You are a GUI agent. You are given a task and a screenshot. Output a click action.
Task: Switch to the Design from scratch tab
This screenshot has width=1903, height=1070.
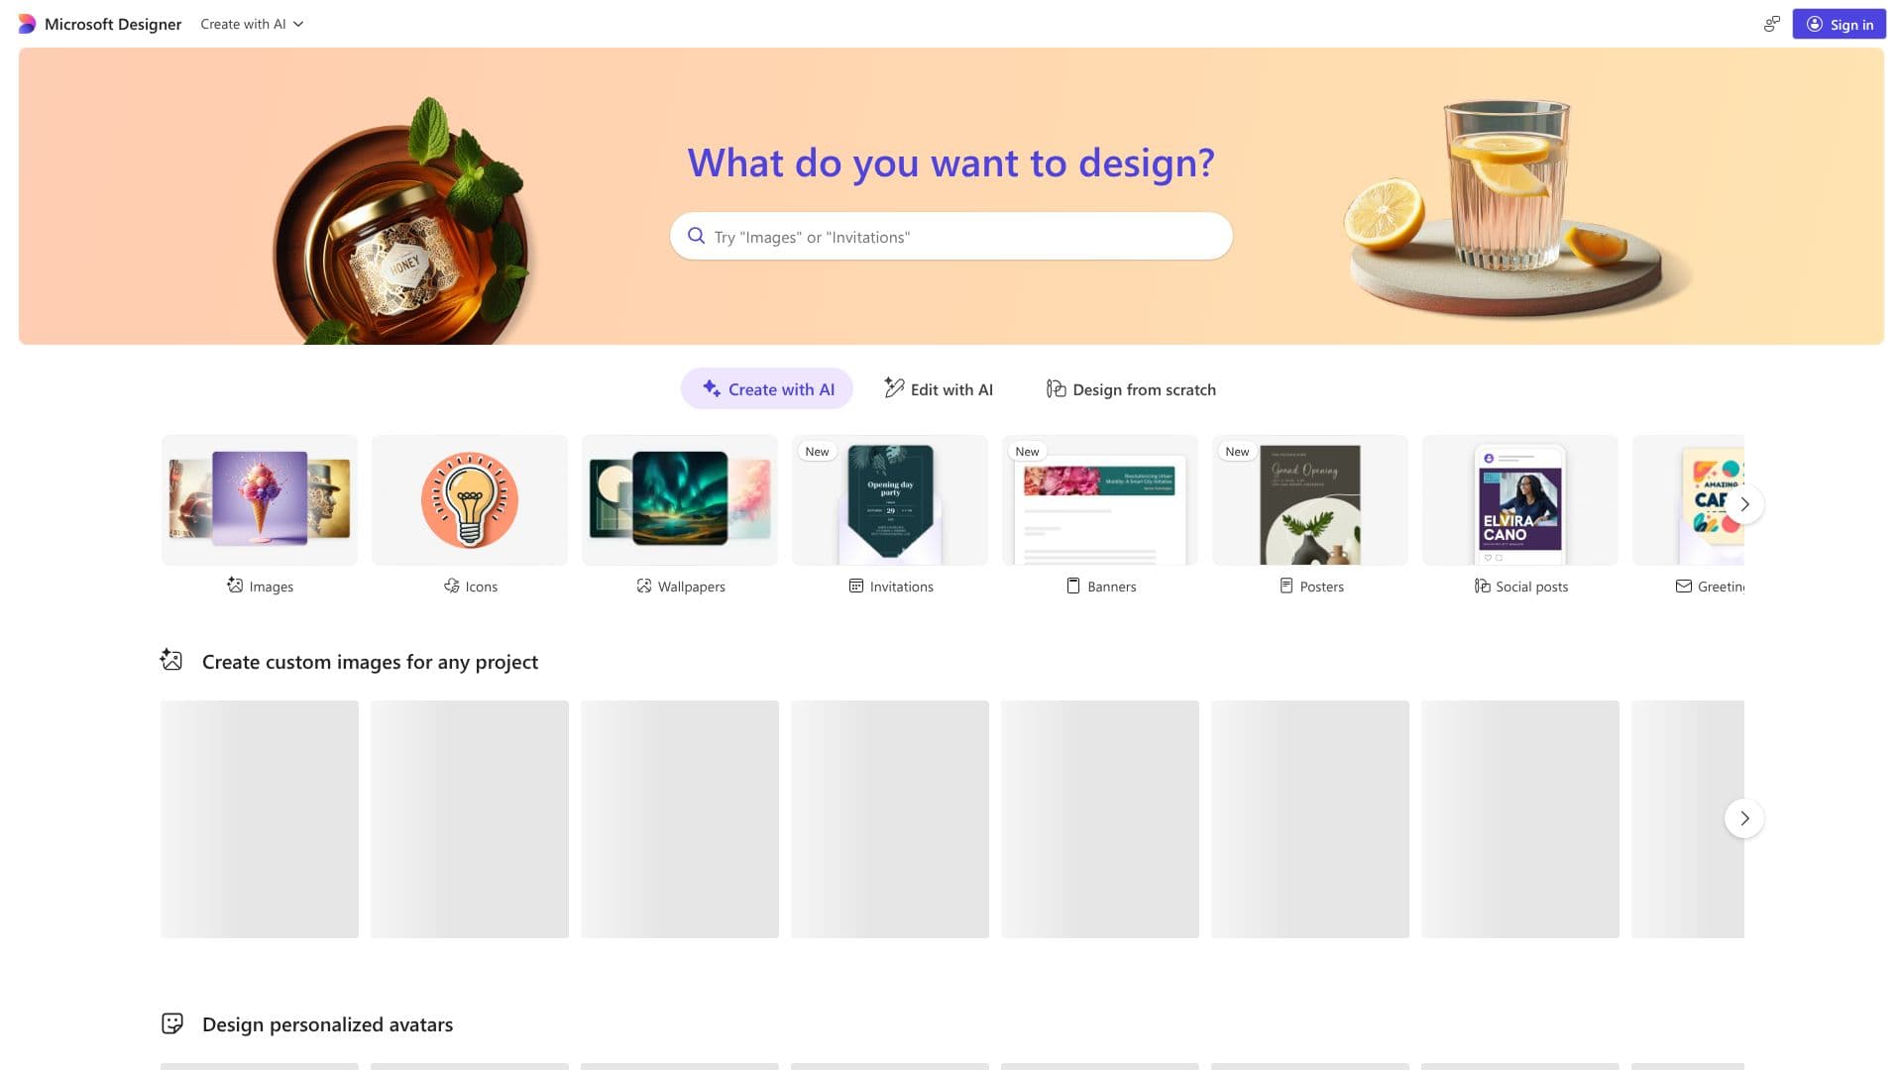click(1131, 389)
